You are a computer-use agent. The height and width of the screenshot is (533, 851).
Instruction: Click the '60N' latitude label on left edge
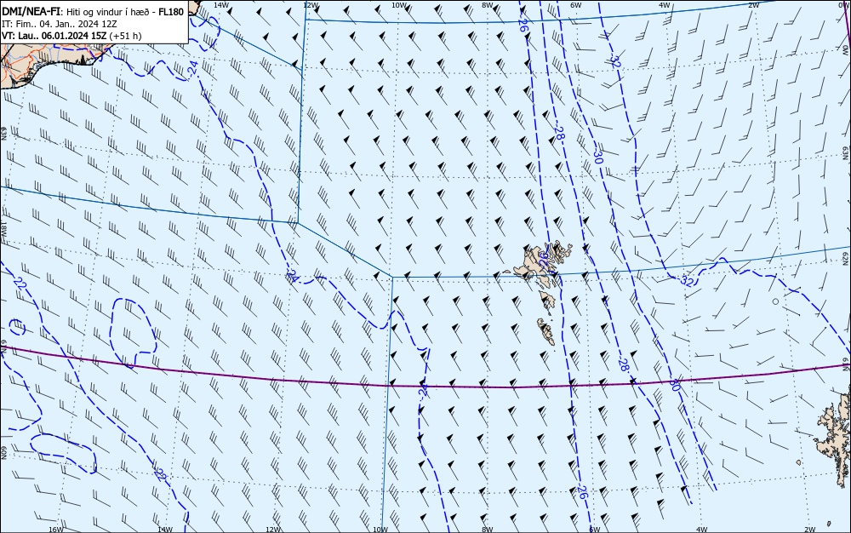point(3,453)
